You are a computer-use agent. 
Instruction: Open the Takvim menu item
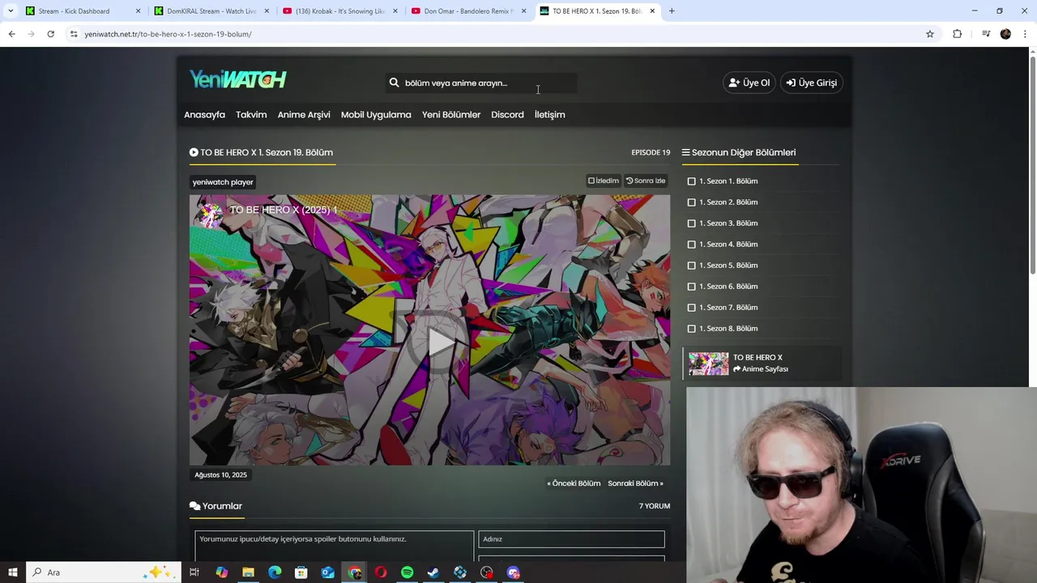pyautogui.click(x=251, y=115)
